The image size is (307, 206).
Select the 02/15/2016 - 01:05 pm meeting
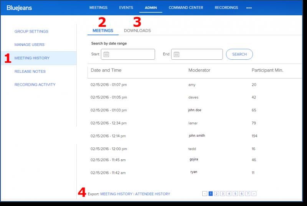[109, 97]
